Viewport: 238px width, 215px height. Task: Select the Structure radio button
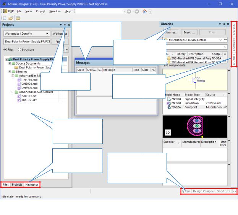[x=19, y=50]
